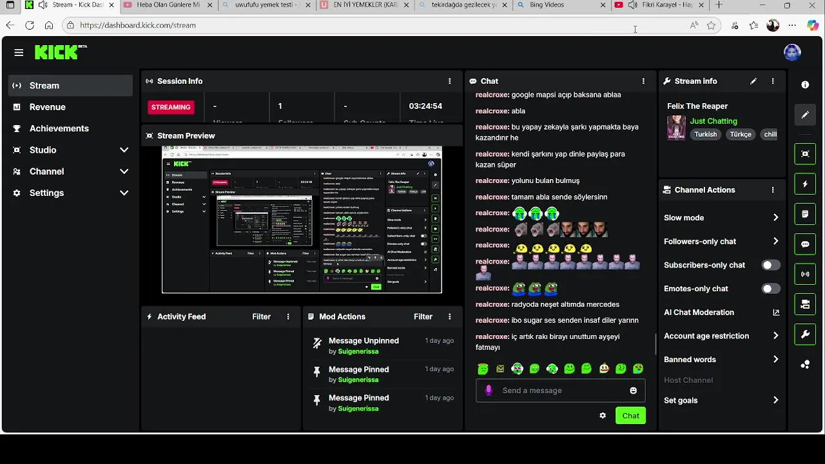This screenshot has width=825, height=464.
Task: Click the chat panel scrollbar
Action: click(655, 343)
